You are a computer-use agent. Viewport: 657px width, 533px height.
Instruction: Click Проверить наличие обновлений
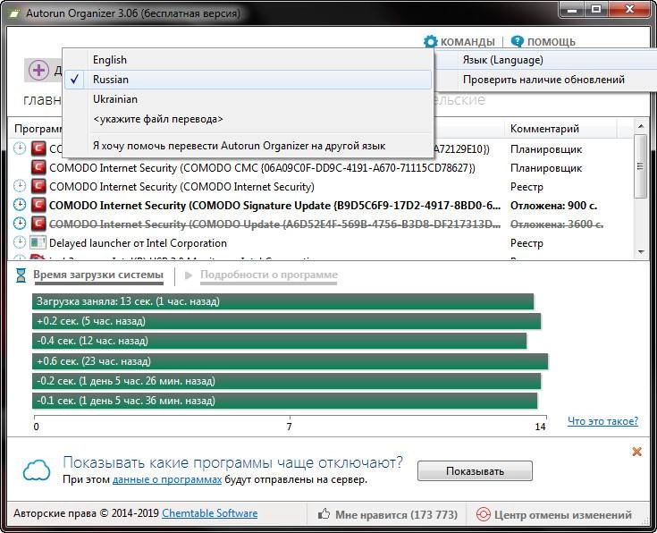(546, 80)
